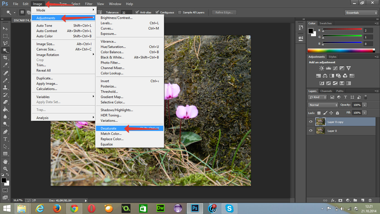Screen dimensions: 380x214
Task: Choose Image Size from the Image menu
Action: [x=63, y=44]
